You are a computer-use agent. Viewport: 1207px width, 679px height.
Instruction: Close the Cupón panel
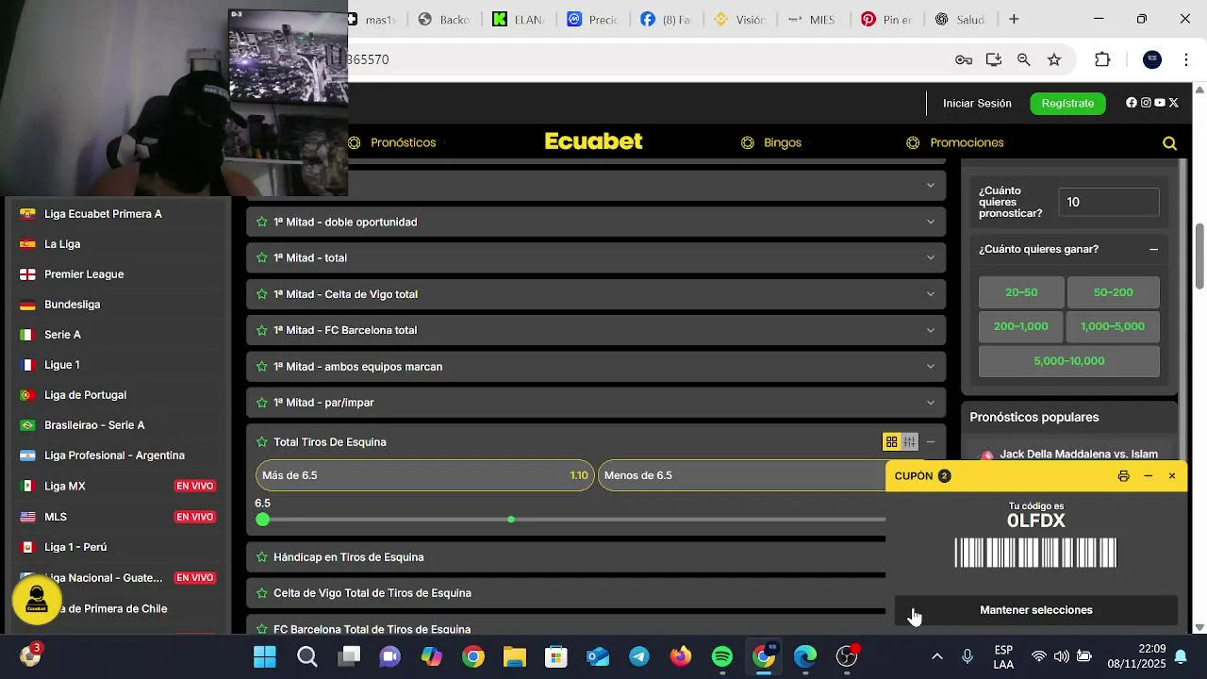click(1172, 476)
